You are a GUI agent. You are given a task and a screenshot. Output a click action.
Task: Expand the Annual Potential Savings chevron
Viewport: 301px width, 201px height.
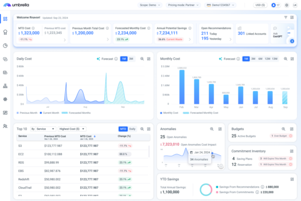point(190,40)
